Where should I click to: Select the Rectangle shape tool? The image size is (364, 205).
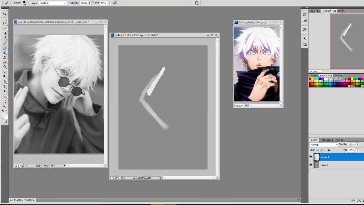click(x=5, y=96)
